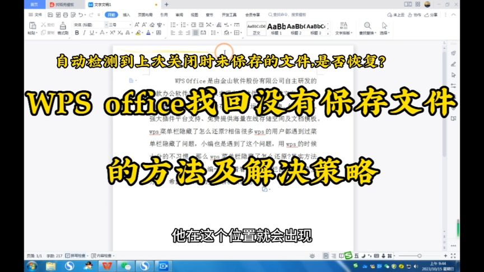Apply italic formatting to text
This screenshot has height=272, width=484.
(x=85, y=33)
